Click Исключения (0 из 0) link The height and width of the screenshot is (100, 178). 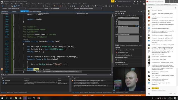123,52
